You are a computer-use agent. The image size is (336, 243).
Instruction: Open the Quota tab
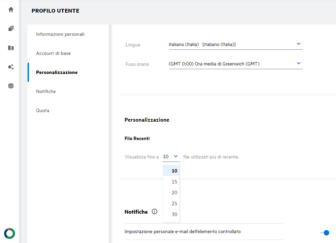(43, 110)
